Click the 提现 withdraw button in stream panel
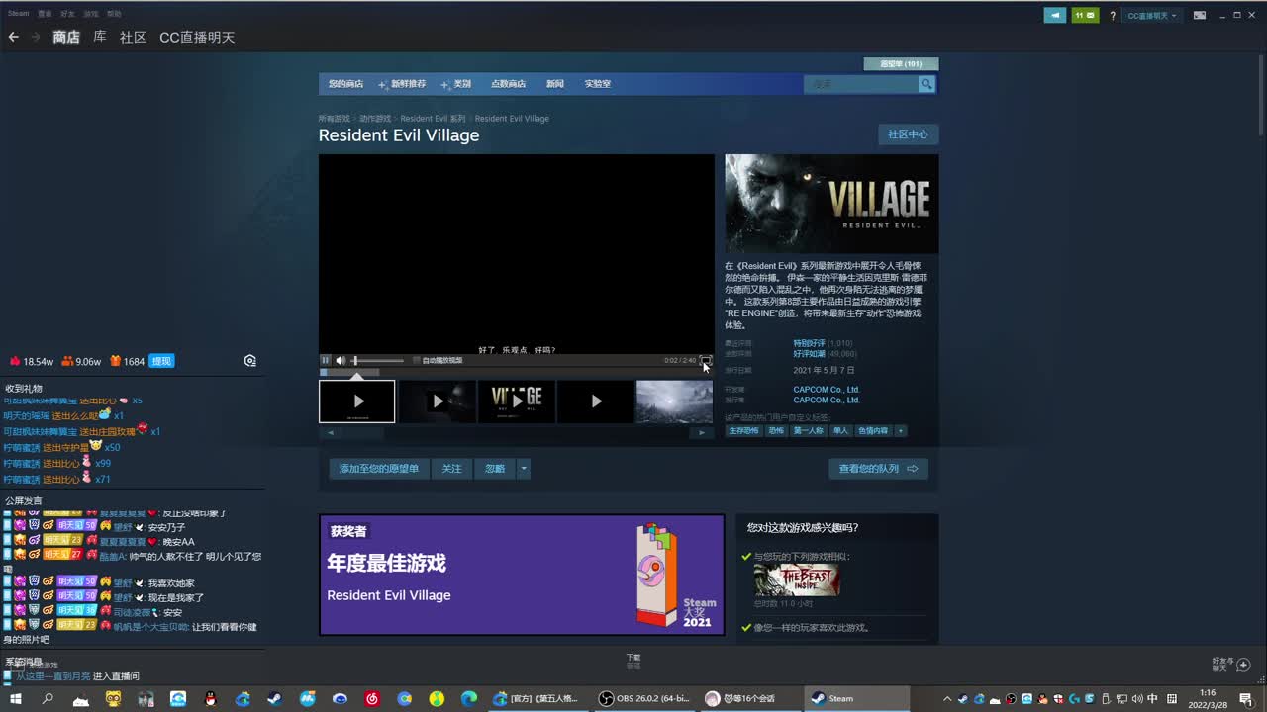1267x712 pixels. tap(161, 362)
